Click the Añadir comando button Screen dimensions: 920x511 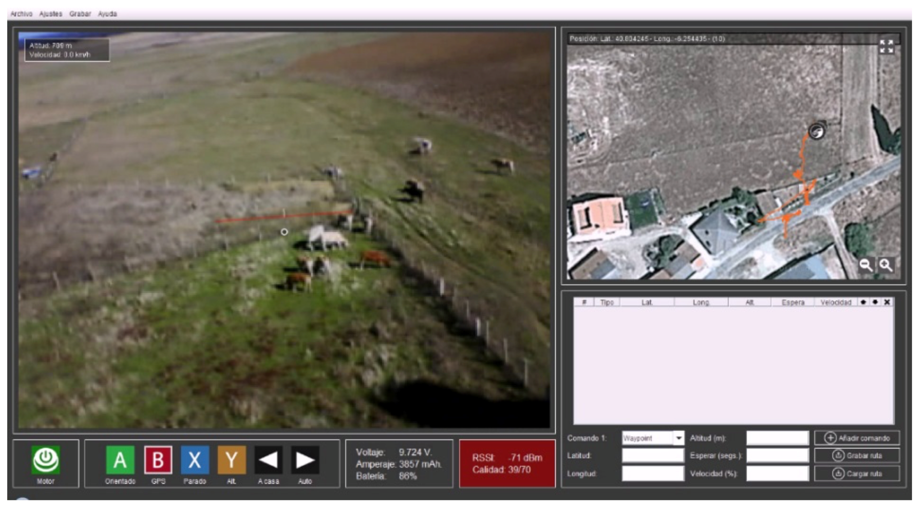coord(857,438)
